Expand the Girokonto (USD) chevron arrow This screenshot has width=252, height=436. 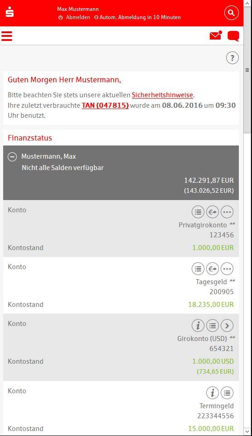pos(227,326)
